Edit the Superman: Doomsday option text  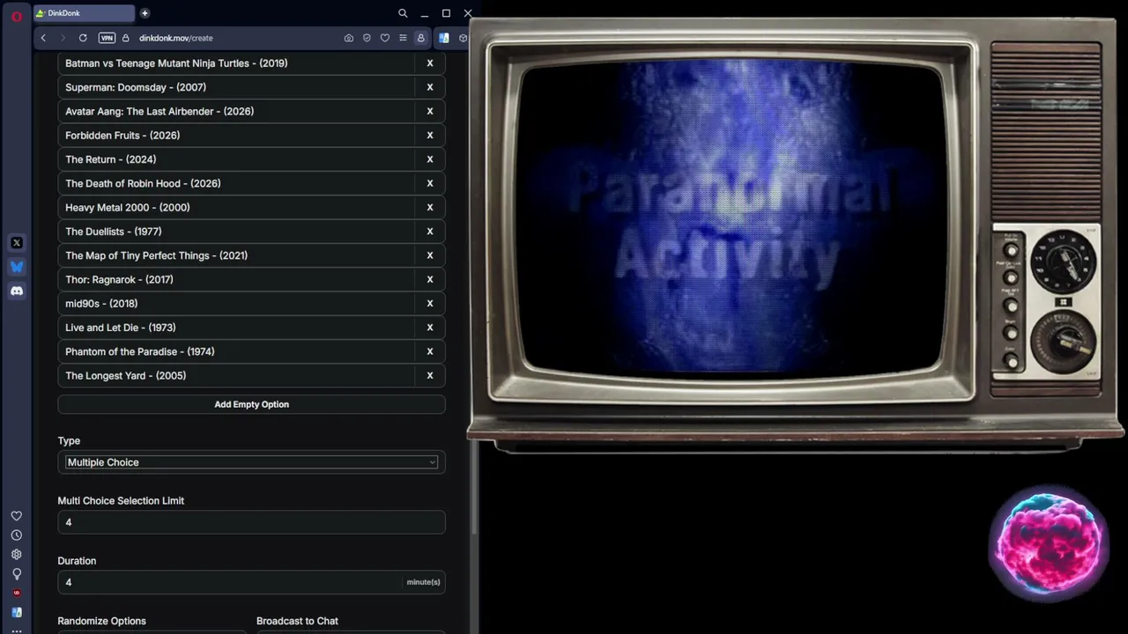click(x=236, y=87)
